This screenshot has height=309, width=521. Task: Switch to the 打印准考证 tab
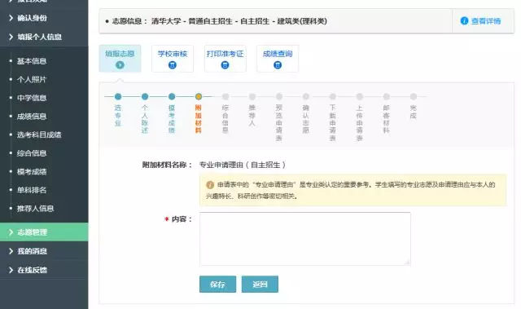225,59
